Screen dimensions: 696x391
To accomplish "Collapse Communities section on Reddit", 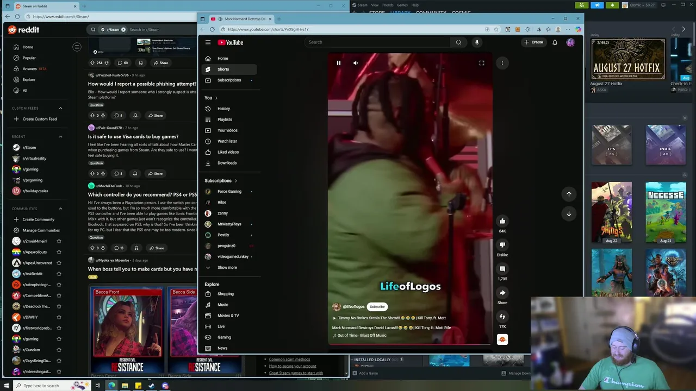I will click(x=60, y=209).
